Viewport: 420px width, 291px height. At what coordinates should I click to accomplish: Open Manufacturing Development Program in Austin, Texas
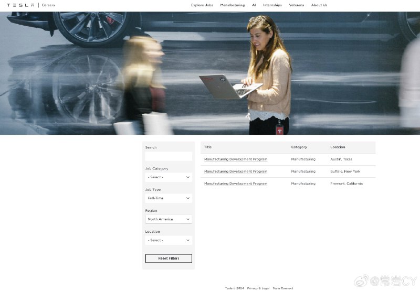click(236, 159)
